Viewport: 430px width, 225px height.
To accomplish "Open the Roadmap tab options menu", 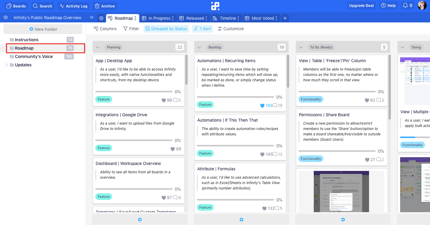I will (x=135, y=18).
